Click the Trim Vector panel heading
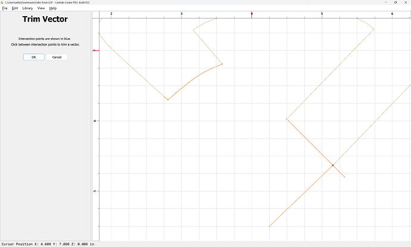Image resolution: width=411 pixels, height=247 pixels. click(x=45, y=20)
